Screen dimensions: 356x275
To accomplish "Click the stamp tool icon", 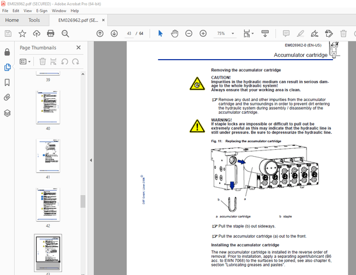I will [329, 34].
